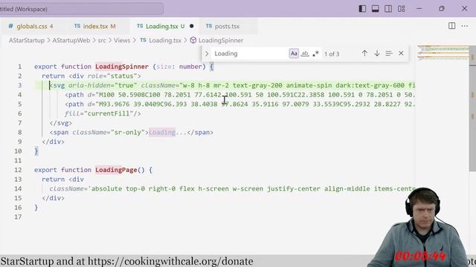Restore down the VS Code window
This screenshot has width=476, height=267.
click(442, 9)
